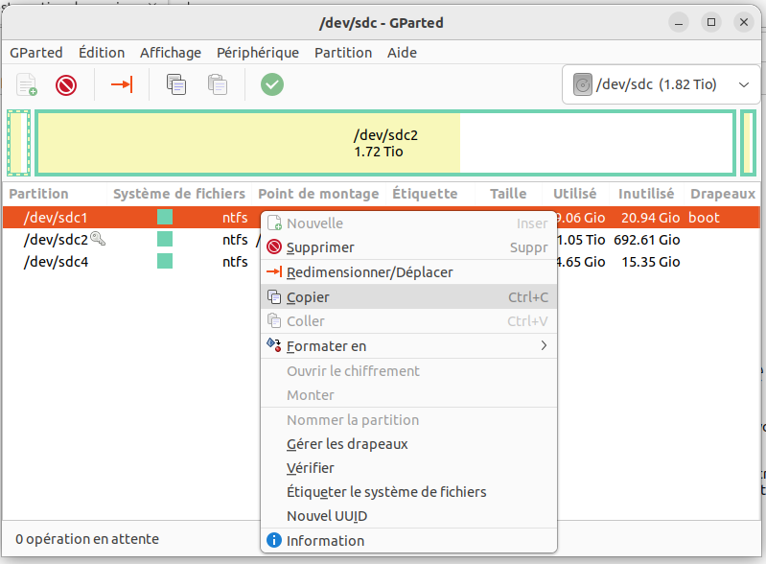Image resolution: width=766 pixels, height=564 pixels.
Task: Choose Copier in the context menu
Action: (409, 296)
